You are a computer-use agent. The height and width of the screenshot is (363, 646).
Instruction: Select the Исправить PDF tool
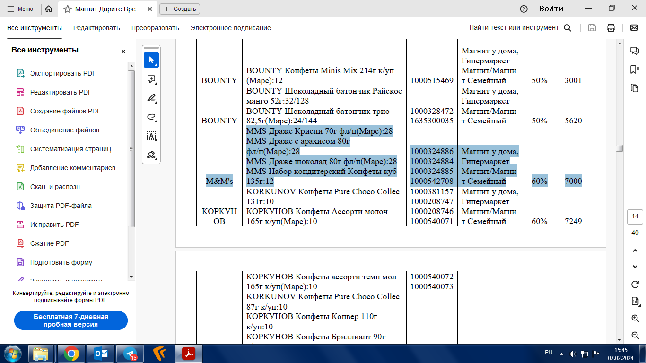click(54, 225)
